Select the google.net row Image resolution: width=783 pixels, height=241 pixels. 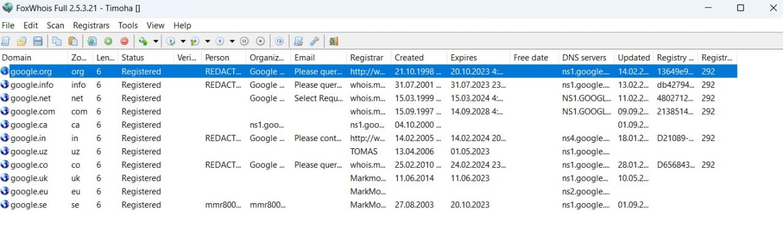tap(368, 98)
